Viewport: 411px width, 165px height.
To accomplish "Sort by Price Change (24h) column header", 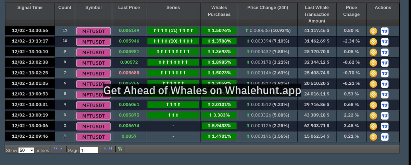I will pyautogui.click(x=268, y=14).
